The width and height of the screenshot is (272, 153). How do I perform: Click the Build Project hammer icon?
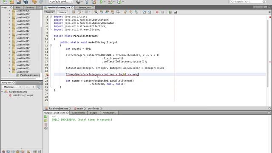tap(87, 2)
